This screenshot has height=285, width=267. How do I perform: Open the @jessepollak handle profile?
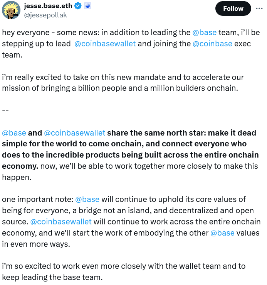tap(45, 15)
